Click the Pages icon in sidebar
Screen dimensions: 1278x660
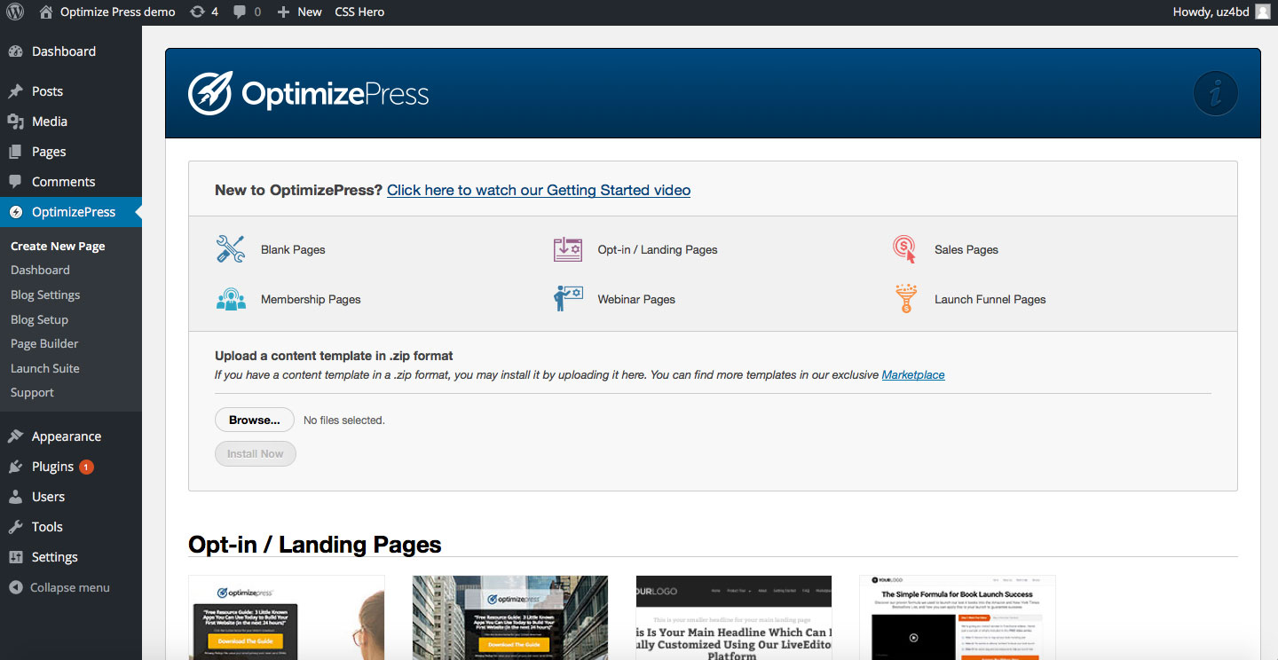pyautogui.click(x=15, y=152)
